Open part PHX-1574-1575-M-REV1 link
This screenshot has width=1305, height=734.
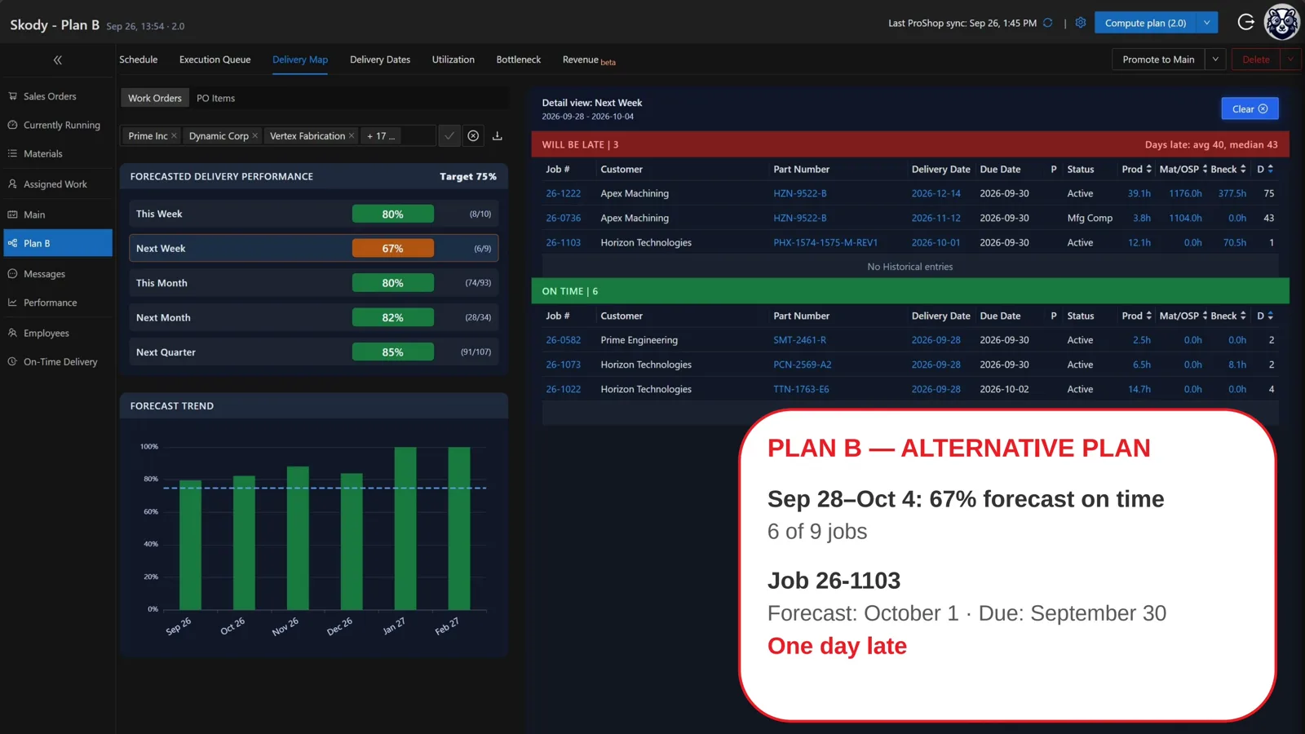pos(825,242)
